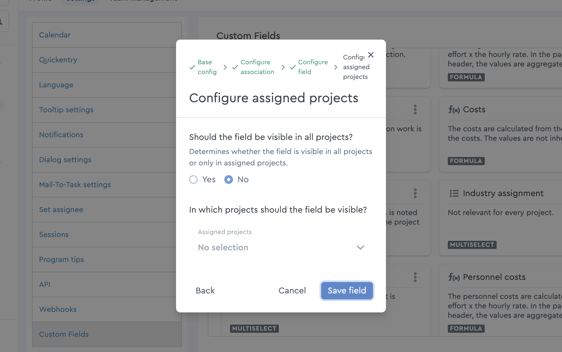Click the Personnel costs formula icon
562x352 pixels.
454,277
